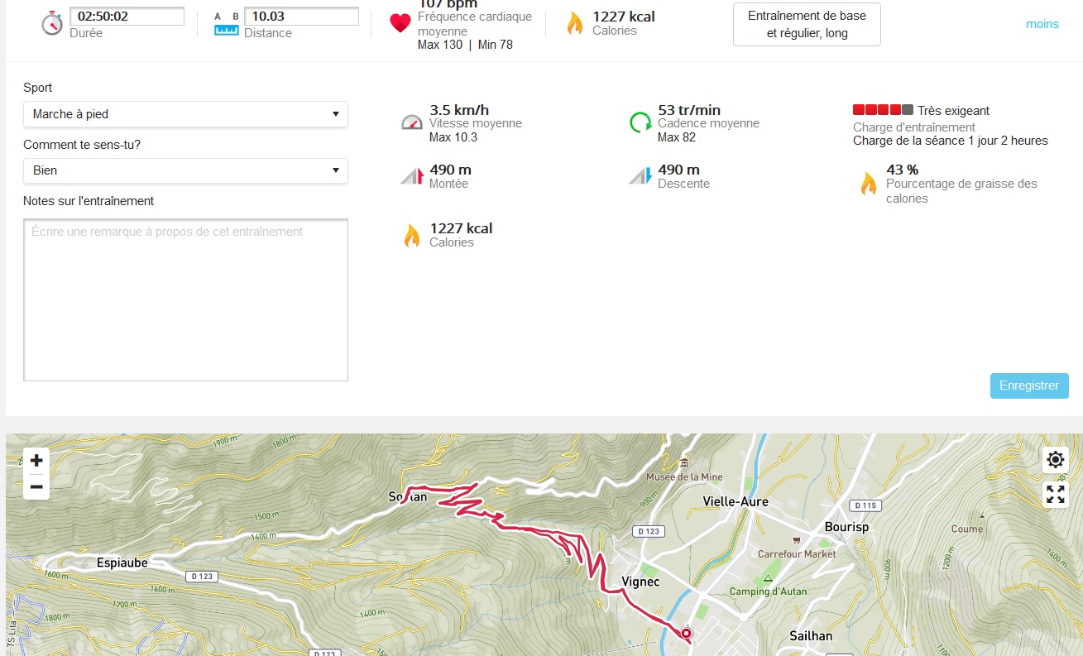Click the fat percentage flame icon
This screenshot has width=1083, height=656.
(x=868, y=183)
